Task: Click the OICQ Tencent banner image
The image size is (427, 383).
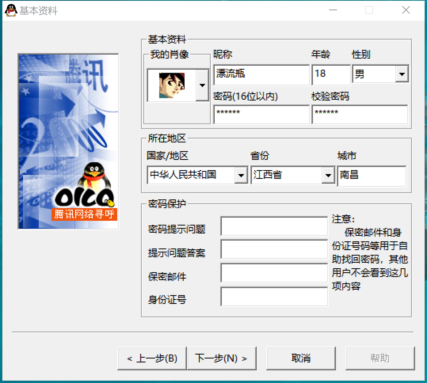Action: tap(69, 142)
